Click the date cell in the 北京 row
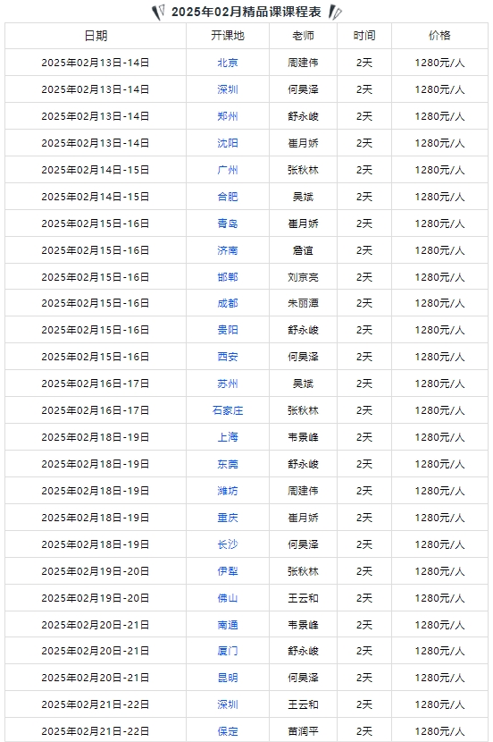 [x=96, y=63]
